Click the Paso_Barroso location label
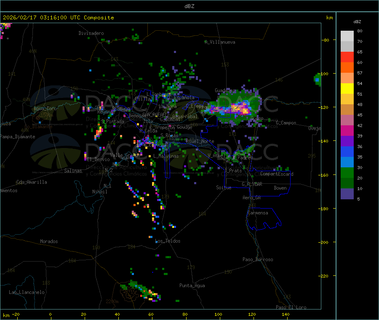This screenshot has width=379, height=320. (x=258, y=259)
